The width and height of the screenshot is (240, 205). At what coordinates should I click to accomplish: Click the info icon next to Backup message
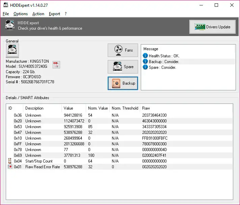[145, 61]
